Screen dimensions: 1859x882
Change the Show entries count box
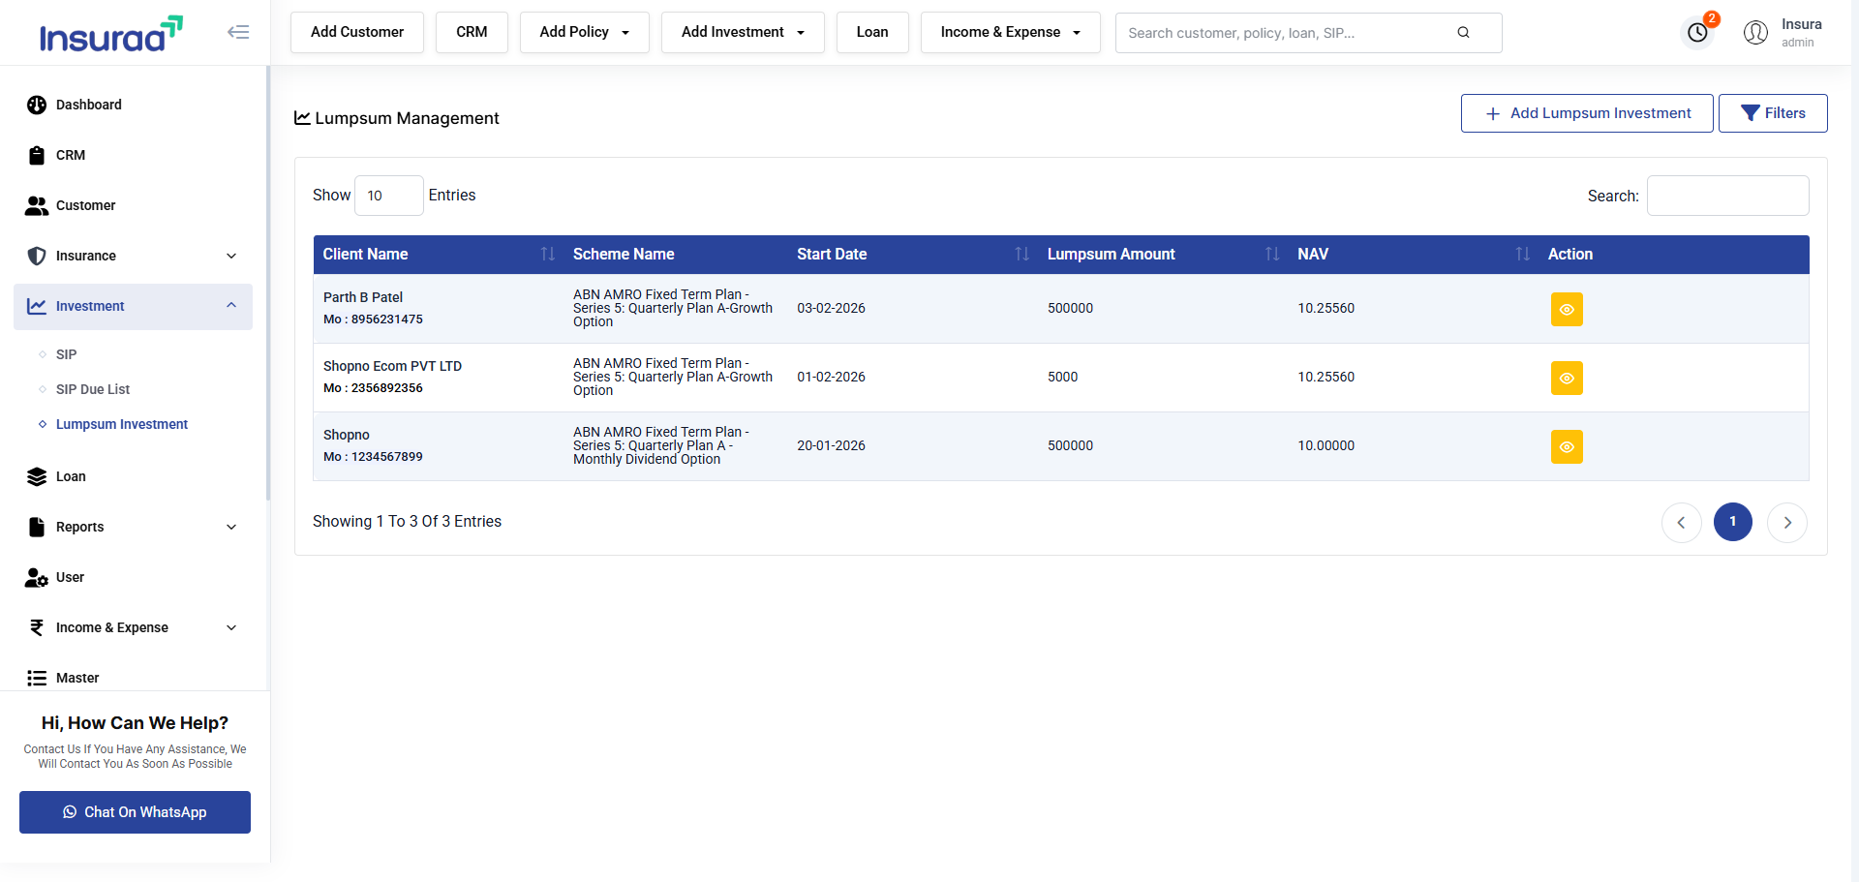[389, 196]
